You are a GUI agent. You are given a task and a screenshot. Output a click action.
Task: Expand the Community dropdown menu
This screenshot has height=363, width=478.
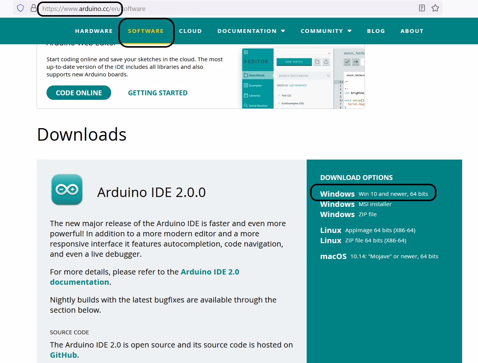click(326, 31)
